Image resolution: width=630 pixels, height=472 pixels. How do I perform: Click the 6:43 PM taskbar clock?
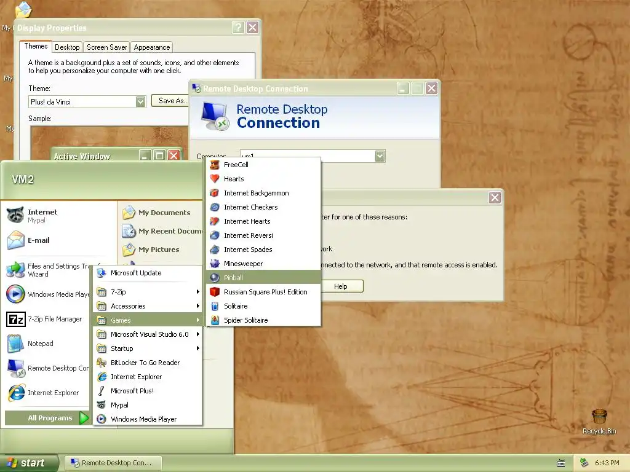(607, 463)
